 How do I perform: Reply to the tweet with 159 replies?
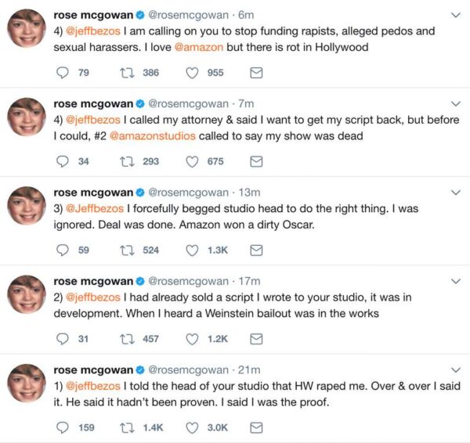tap(64, 427)
